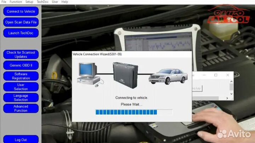This screenshot has width=255, height=143.
Task: Launch TechDoc from the sidebar
Action: 21,33
